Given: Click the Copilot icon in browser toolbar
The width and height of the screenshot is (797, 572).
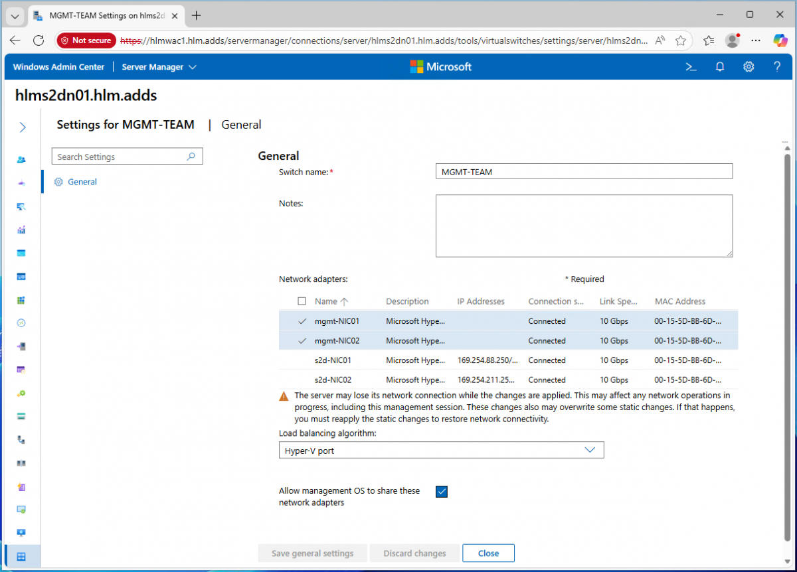Looking at the screenshot, I should click(780, 40).
